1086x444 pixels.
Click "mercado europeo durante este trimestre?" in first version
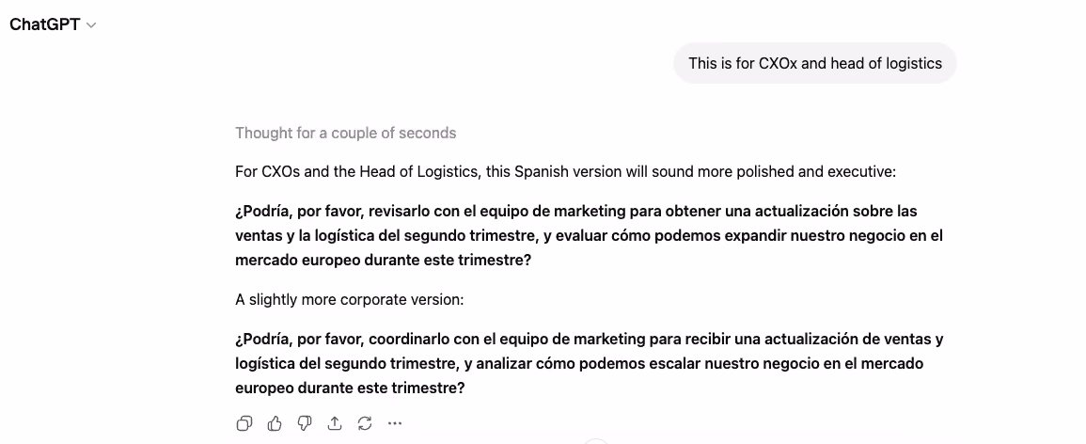click(384, 262)
